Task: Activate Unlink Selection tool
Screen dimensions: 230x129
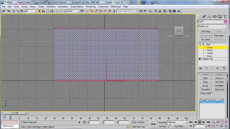Action: [18, 11]
